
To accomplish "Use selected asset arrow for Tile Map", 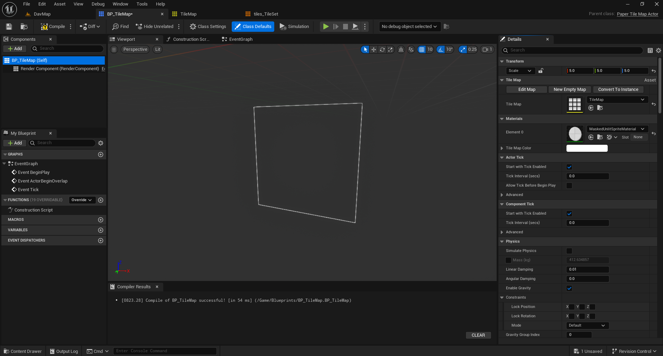I will [591, 108].
